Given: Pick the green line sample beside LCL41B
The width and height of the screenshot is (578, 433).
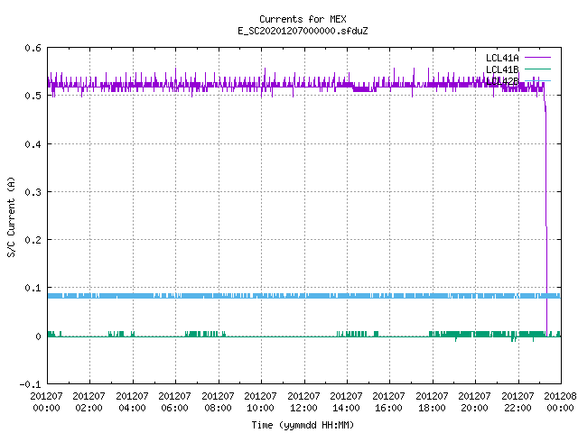Looking at the screenshot, I should point(537,69).
